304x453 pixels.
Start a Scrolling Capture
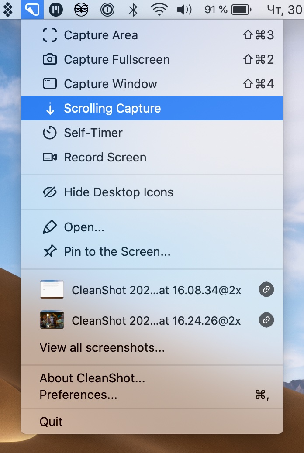click(112, 109)
